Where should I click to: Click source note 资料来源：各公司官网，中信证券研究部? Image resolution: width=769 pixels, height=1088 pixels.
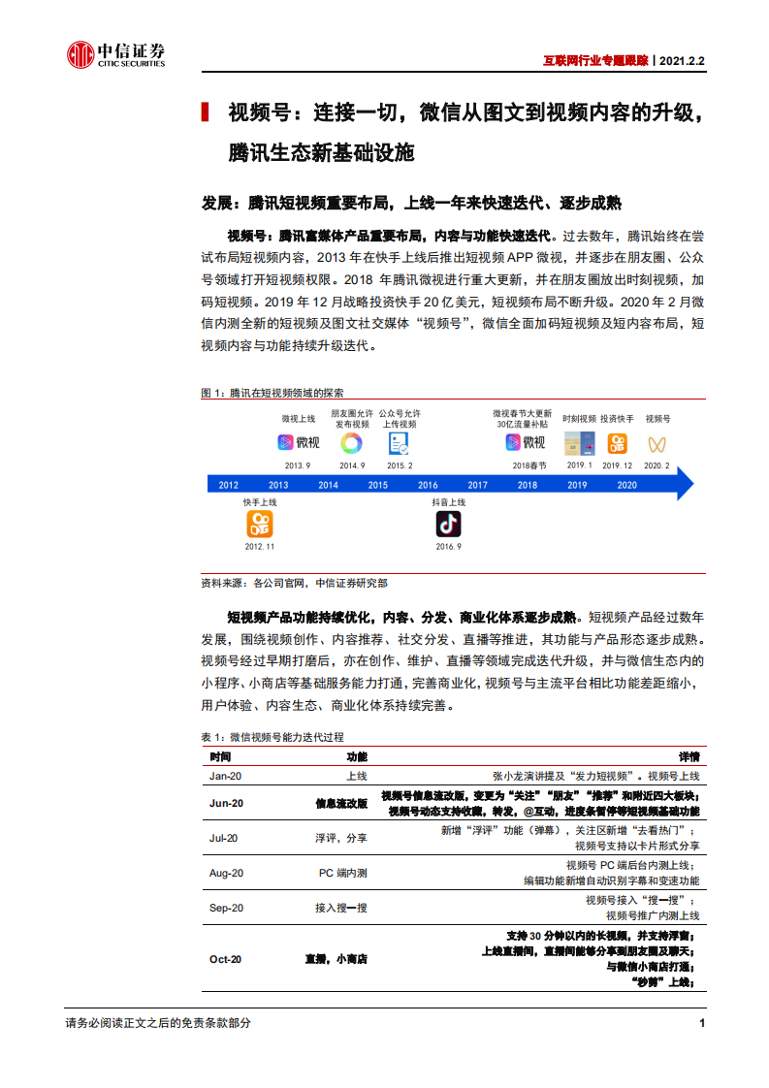[x=294, y=583]
